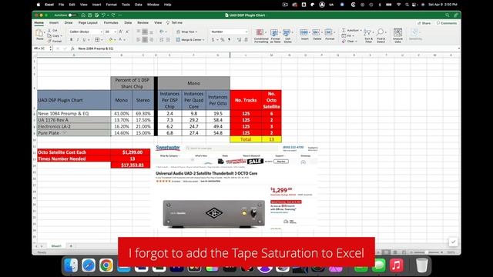Toggle bold formatting
The height and width of the screenshot is (277, 493).
pos(72,40)
